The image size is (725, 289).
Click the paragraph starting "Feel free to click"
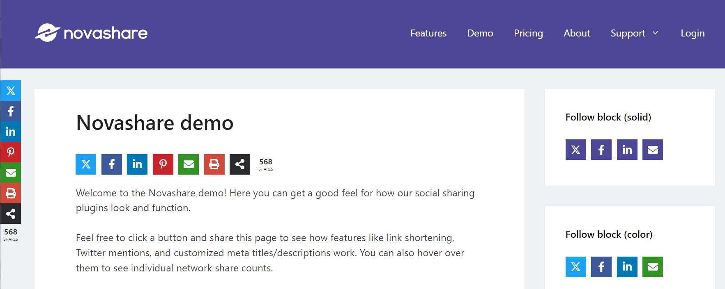point(270,253)
